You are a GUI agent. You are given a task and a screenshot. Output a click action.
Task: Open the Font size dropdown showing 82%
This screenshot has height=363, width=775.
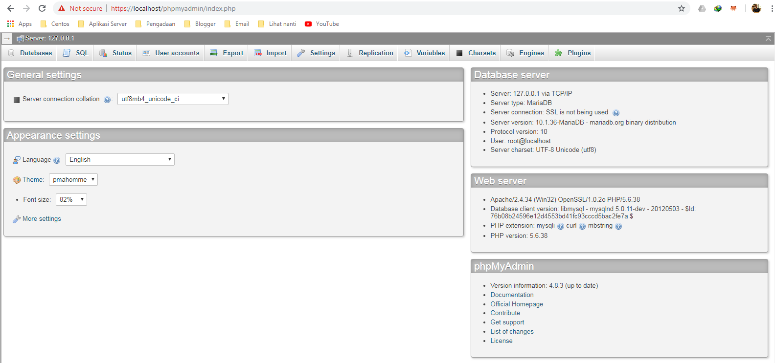tap(71, 199)
